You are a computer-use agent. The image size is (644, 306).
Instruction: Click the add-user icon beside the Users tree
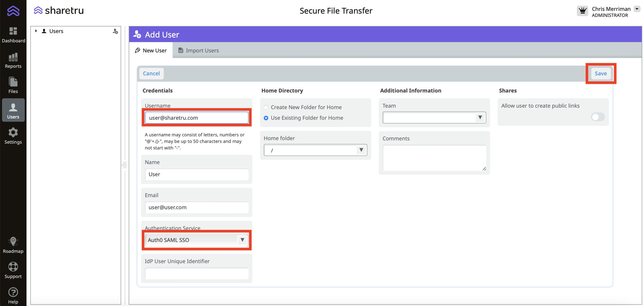pos(115,31)
